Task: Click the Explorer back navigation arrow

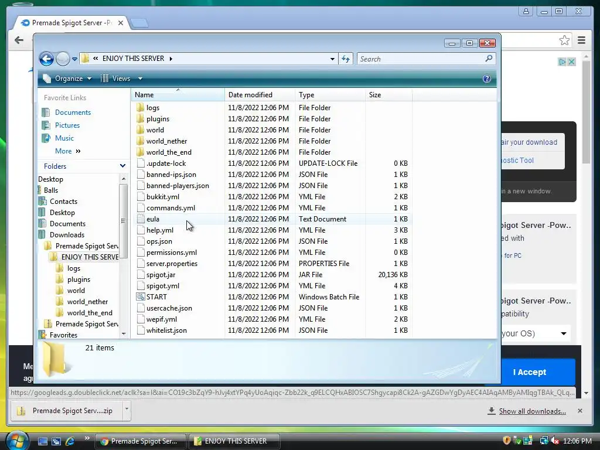Action: [x=46, y=59]
